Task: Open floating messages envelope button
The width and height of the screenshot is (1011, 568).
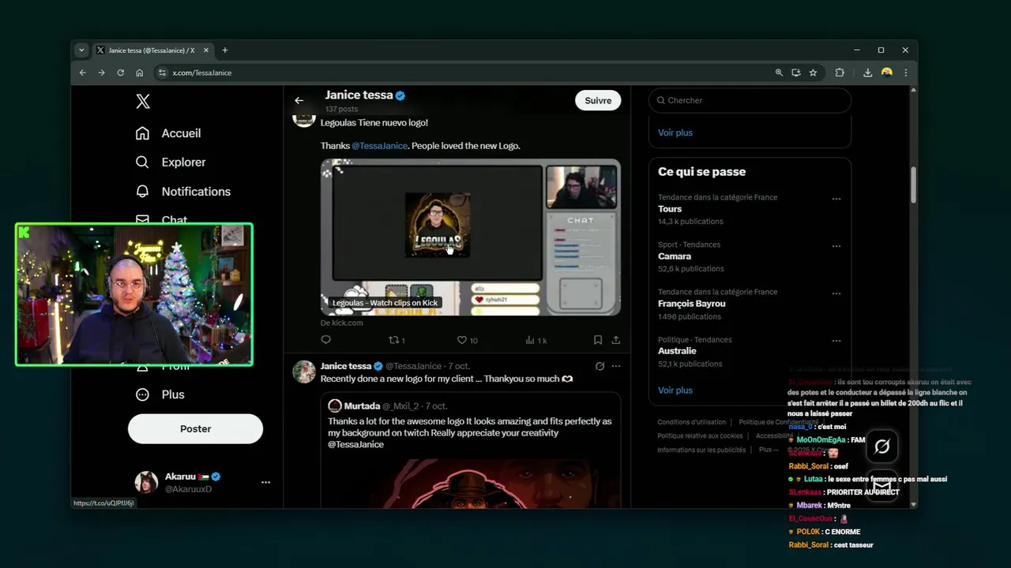Action: [x=881, y=486]
